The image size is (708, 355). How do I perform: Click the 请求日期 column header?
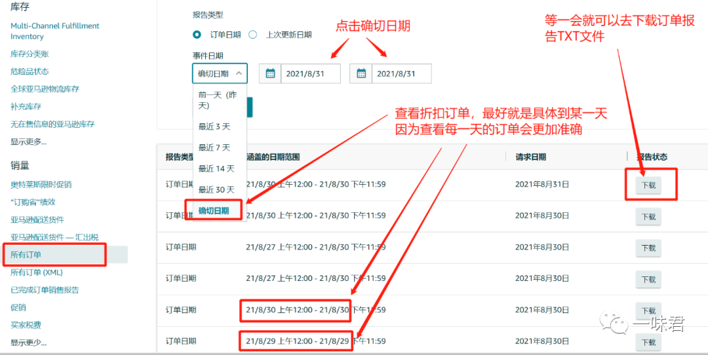[x=530, y=157]
